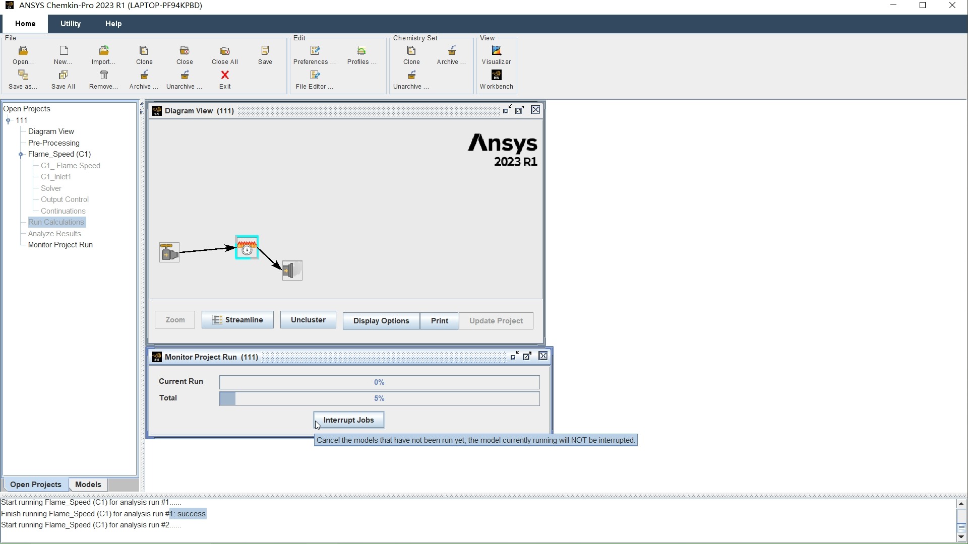Click the Interrupt Jobs button
Screen dimensions: 968x544
coord(348,420)
